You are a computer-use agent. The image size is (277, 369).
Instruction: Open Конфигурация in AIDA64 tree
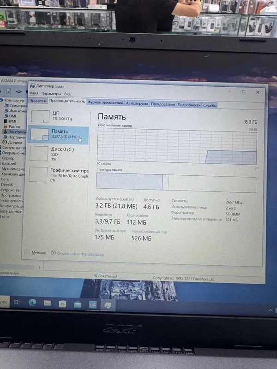[12, 206]
